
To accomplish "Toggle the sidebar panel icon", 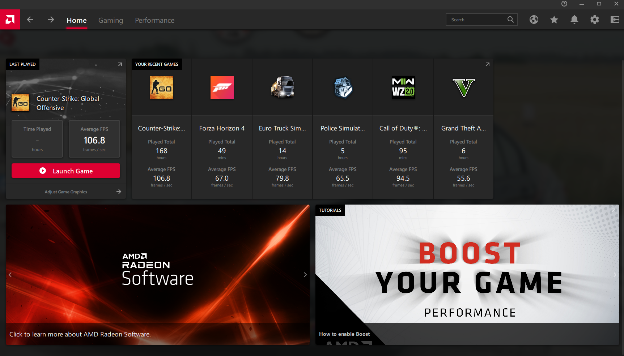I will (615, 20).
